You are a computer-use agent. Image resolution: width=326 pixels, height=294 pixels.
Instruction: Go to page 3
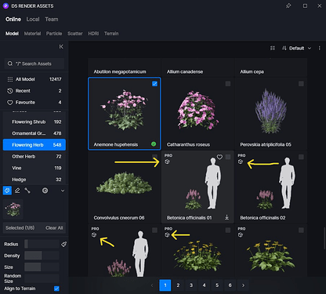(191, 285)
